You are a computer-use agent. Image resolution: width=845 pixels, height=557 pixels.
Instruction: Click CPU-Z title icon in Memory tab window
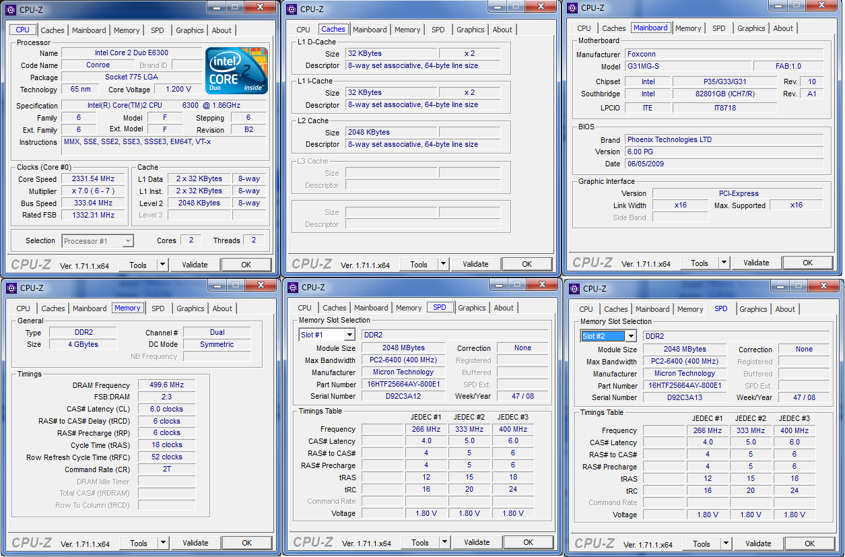[x=11, y=288]
